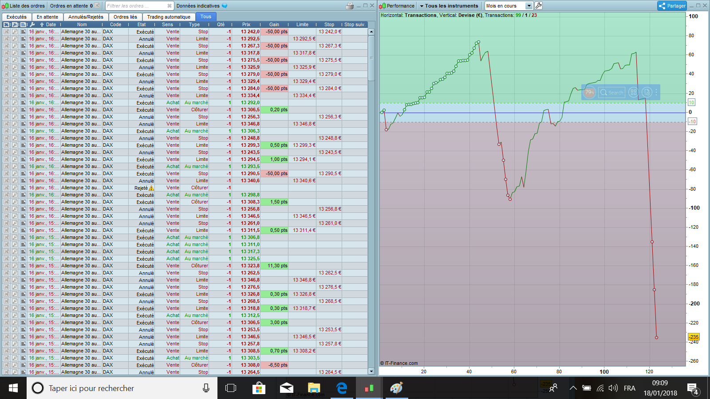
Task: Open the volume control in the system tray
Action: [613, 388]
